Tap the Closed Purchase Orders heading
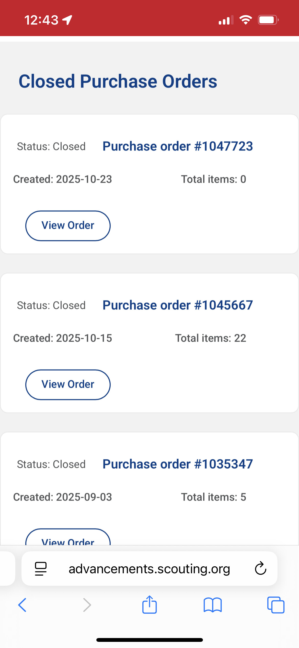Image resolution: width=299 pixels, height=648 pixels. 118,81
